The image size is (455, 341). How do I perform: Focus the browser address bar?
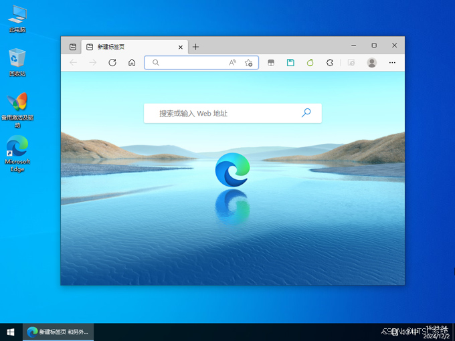(x=201, y=63)
